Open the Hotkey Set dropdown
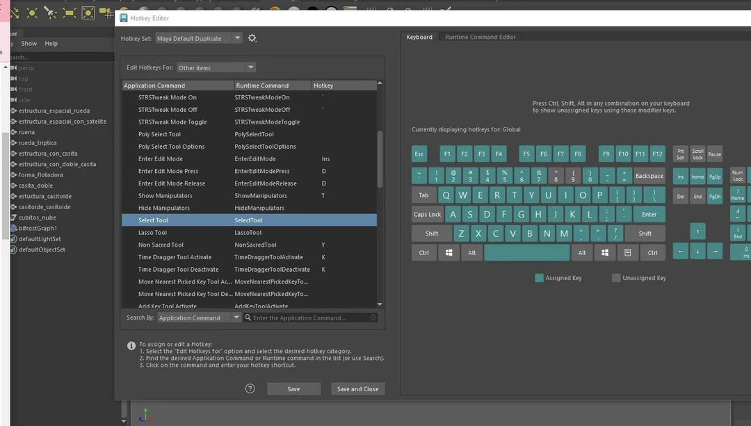Viewport: 751px width, 426px height. (x=199, y=38)
